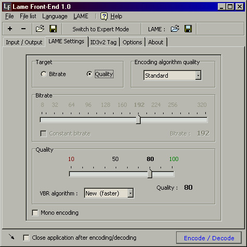Open the File list menu

tap(28, 16)
